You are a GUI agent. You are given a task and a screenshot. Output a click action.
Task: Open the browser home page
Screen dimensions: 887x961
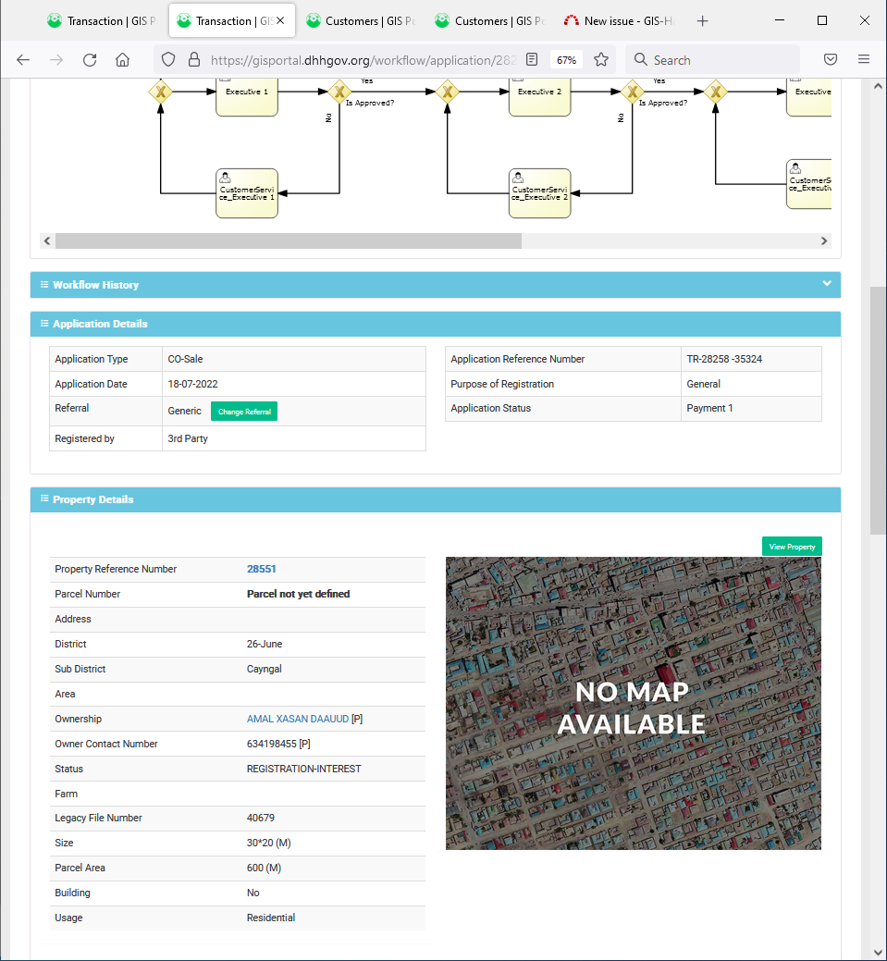click(123, 59)
